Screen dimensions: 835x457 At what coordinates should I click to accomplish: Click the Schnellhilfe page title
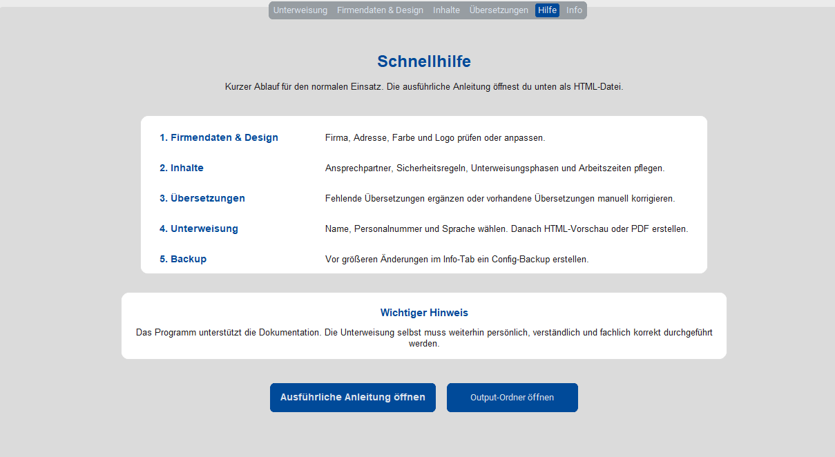423,61
